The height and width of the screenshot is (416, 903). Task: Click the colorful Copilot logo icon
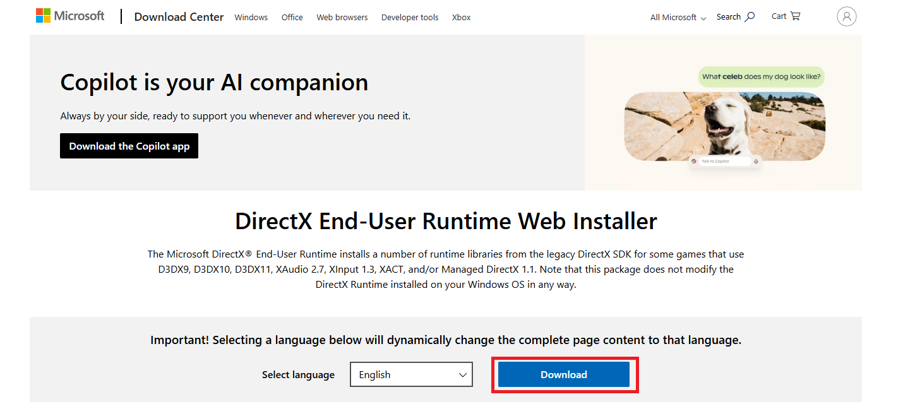694,161
